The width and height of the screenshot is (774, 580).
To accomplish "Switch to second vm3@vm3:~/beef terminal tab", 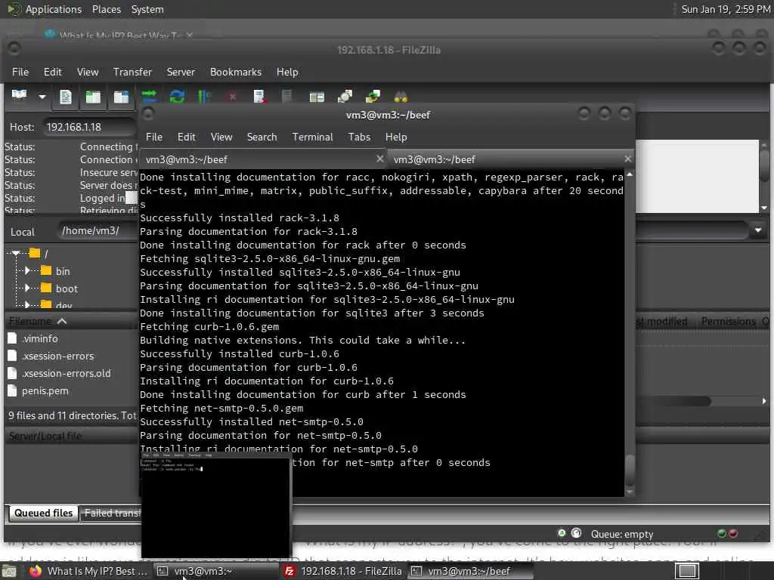I will click(x=510, y=159).
